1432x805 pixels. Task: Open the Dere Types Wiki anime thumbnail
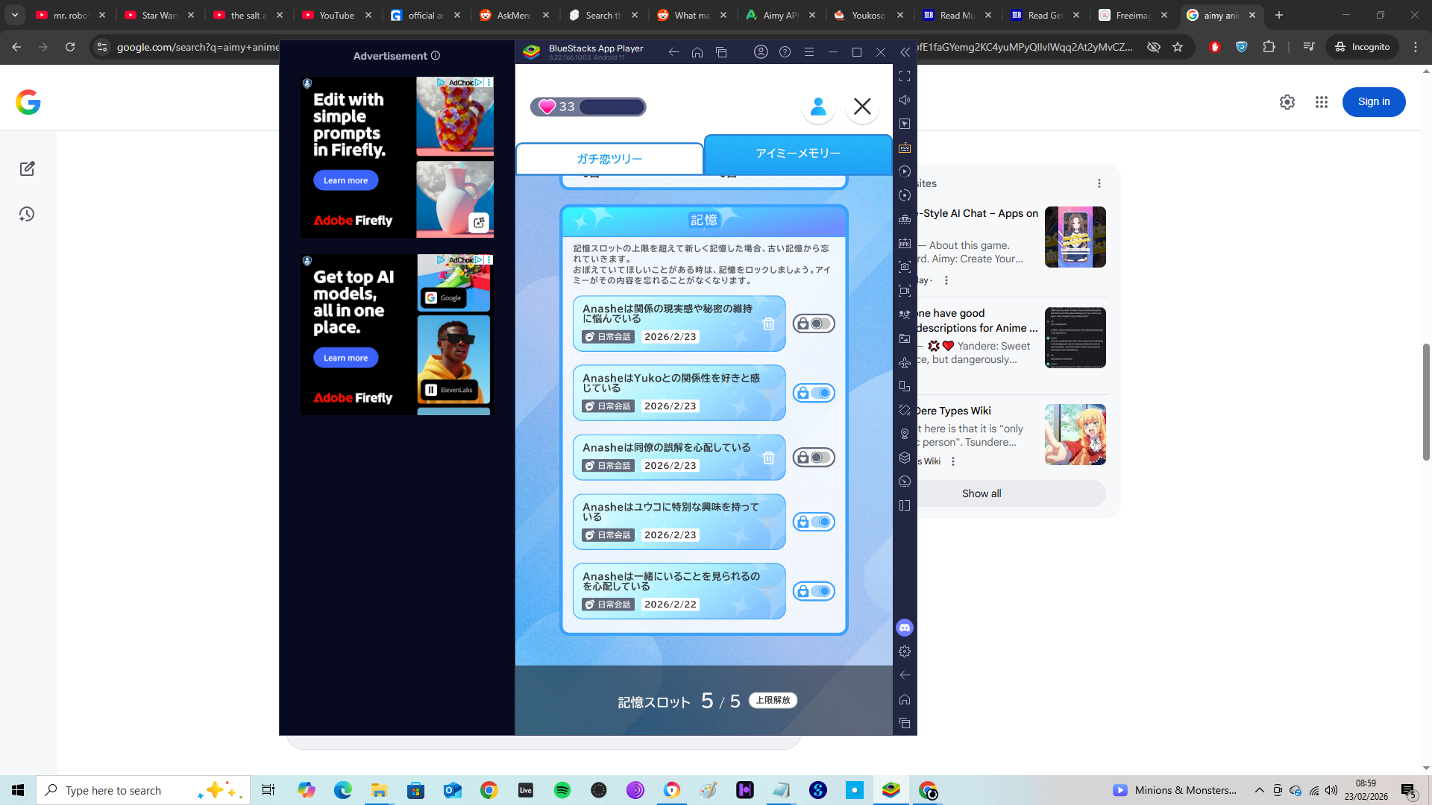click(1075, 435)
